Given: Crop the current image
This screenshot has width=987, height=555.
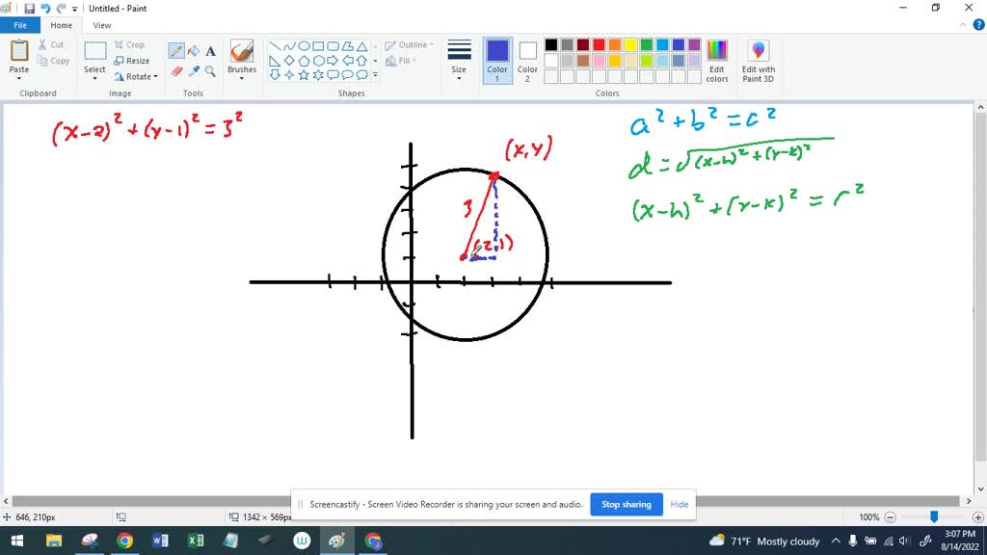Looking at the screenshot, I should pos(130,44).
